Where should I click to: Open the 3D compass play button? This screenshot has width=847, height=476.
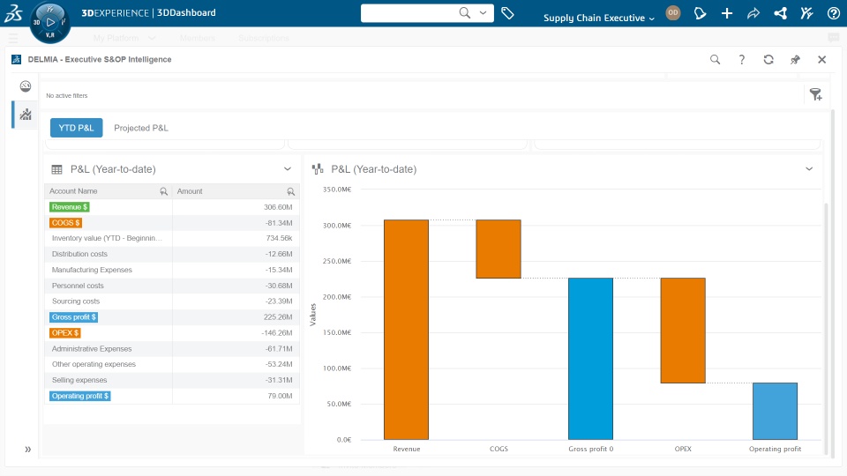pyautogui.click(x=50, y=22)
